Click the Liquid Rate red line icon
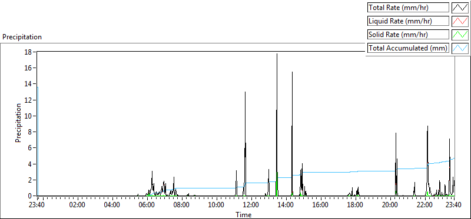Screen dimensions: 471x219 click(x=460, y=21)
